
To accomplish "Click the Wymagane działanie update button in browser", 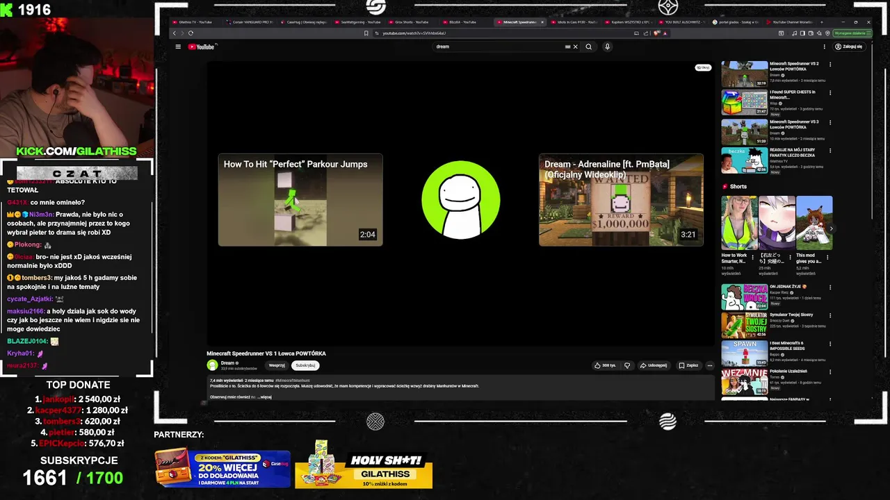I will [x=851, y=33].
